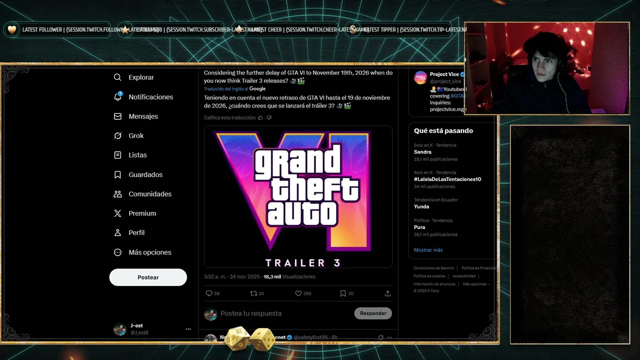The image size is (640, 360).
Task: Click the Grok icon on the safetyfirst96 reply
Action: (380, 337)
